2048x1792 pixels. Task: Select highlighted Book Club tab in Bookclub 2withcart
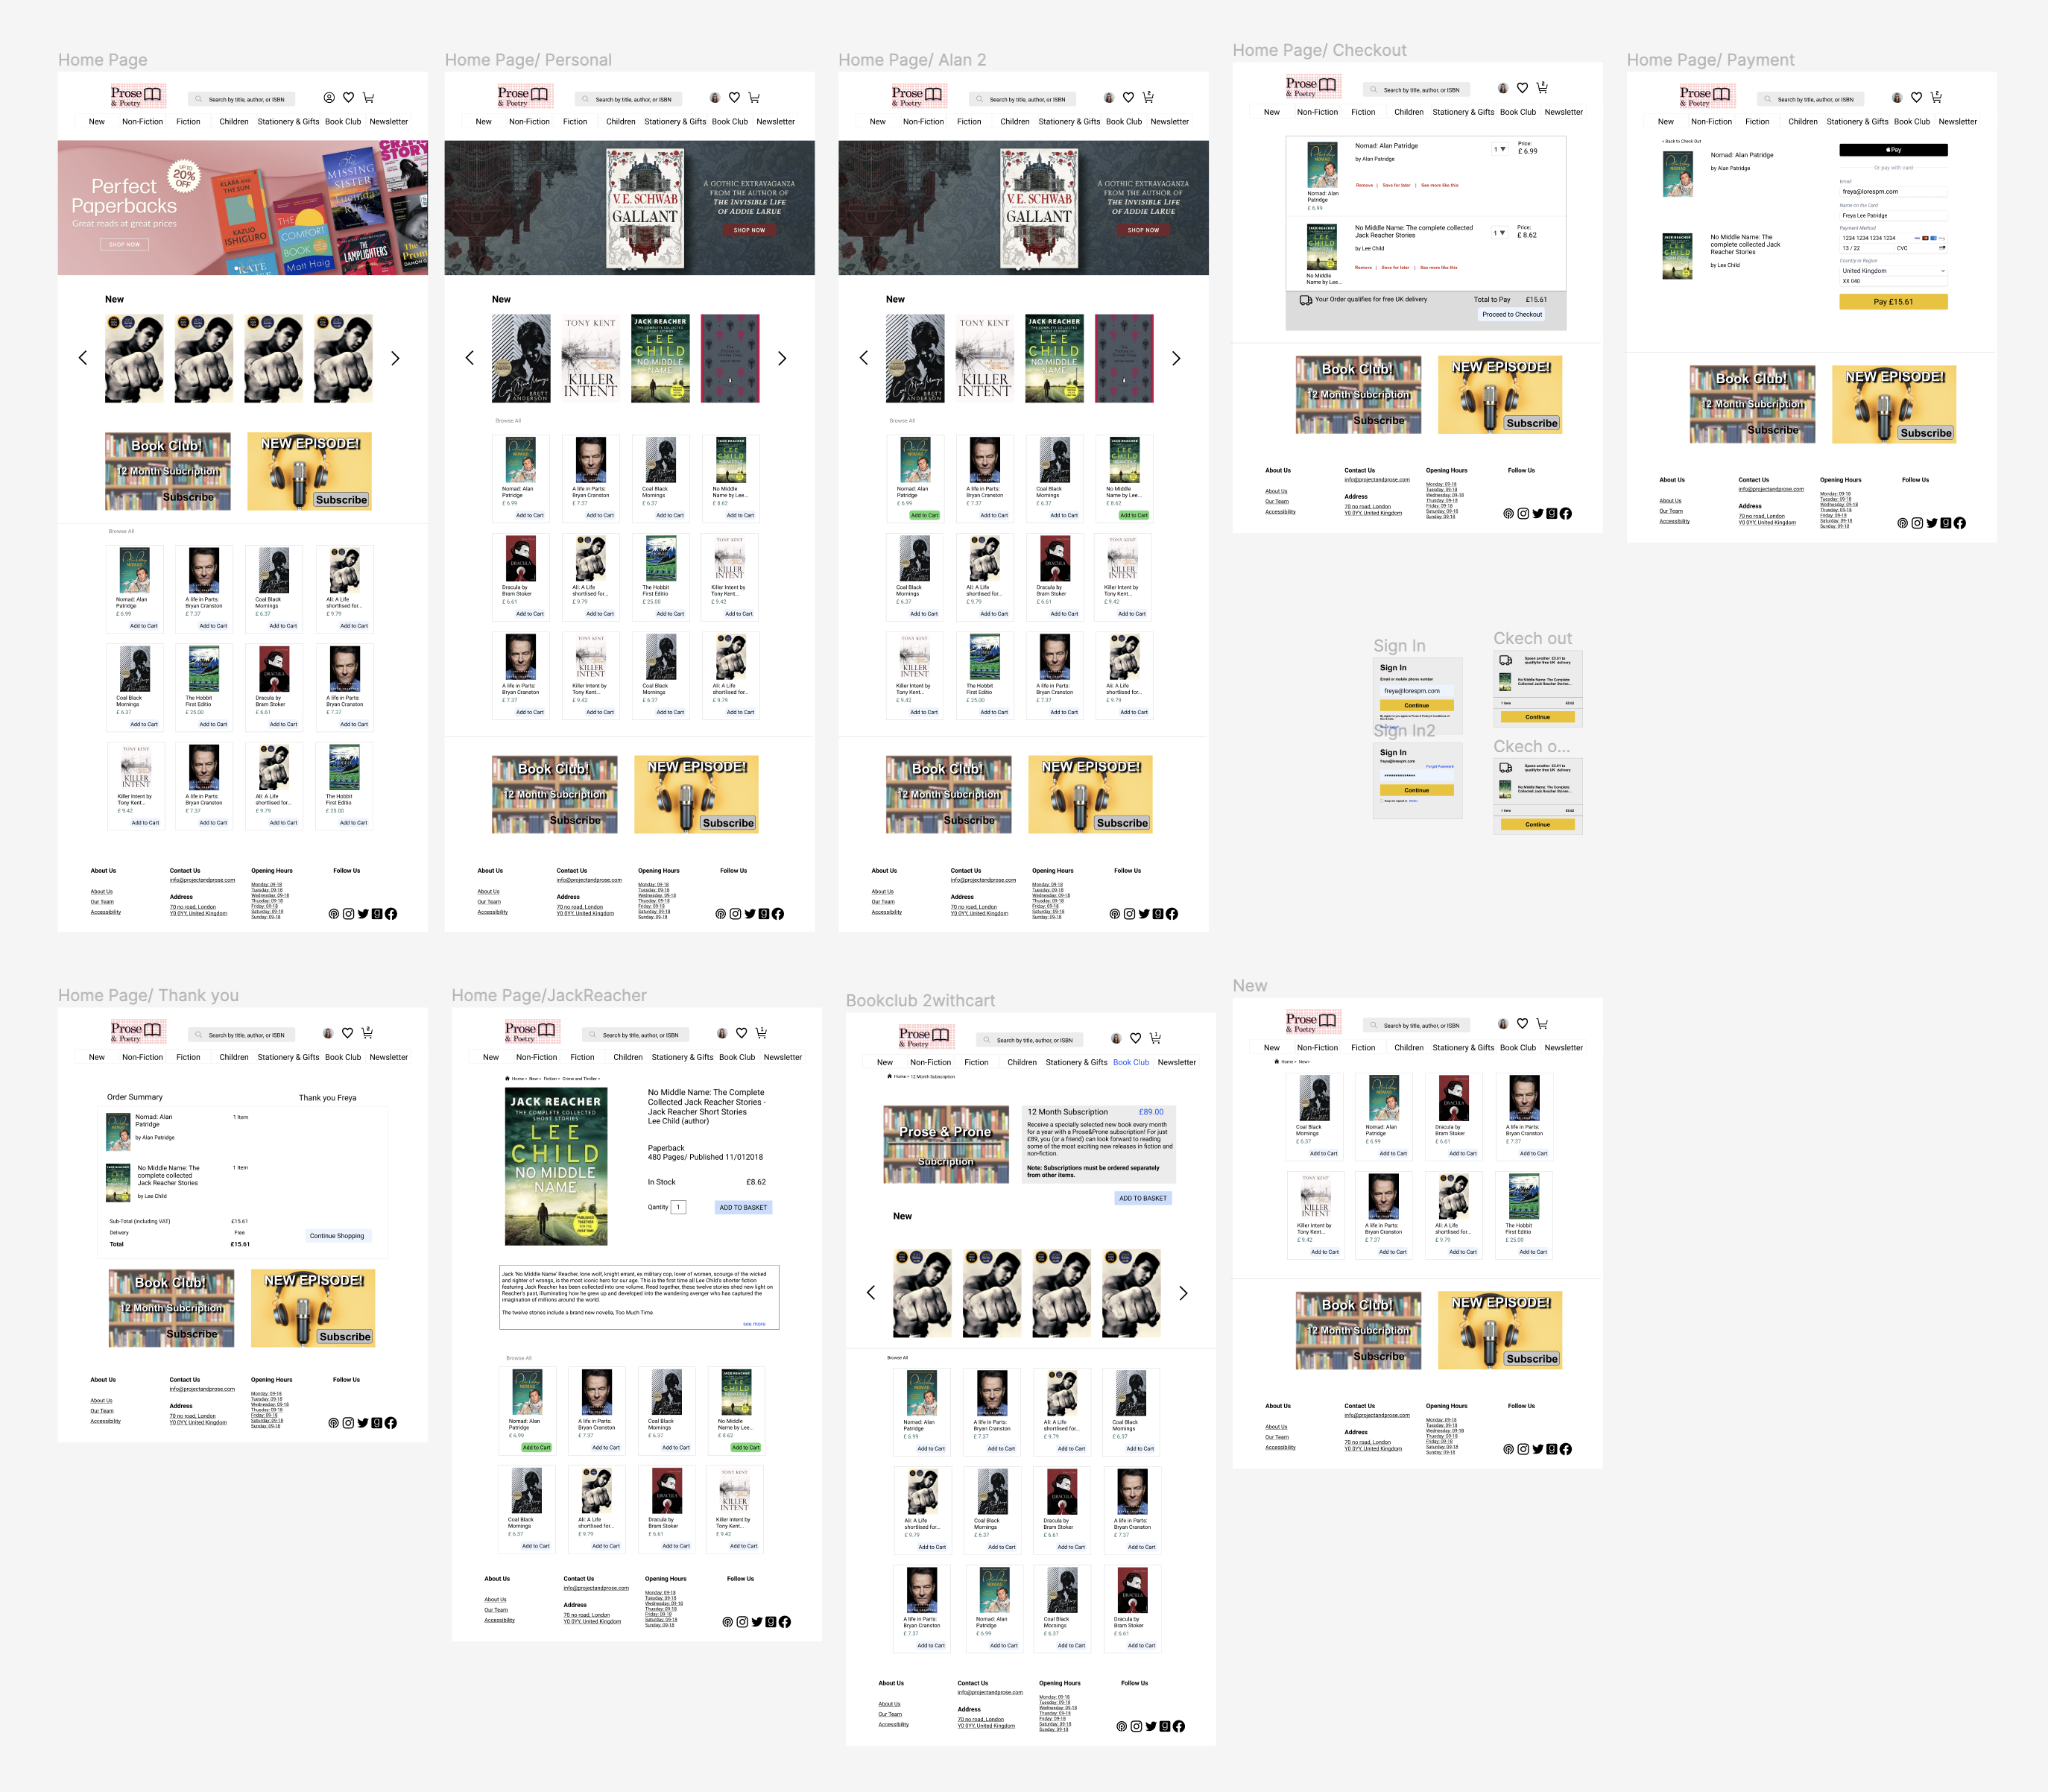click(1131, 1062)
